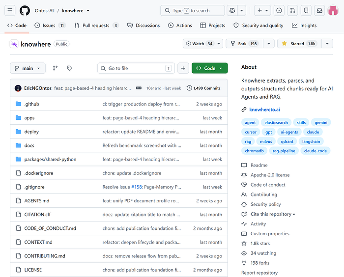Image resolution: width=344 pixels, height=277 pixels.
Task: View 198 forks in About sidebar
Action: point(260,263)
